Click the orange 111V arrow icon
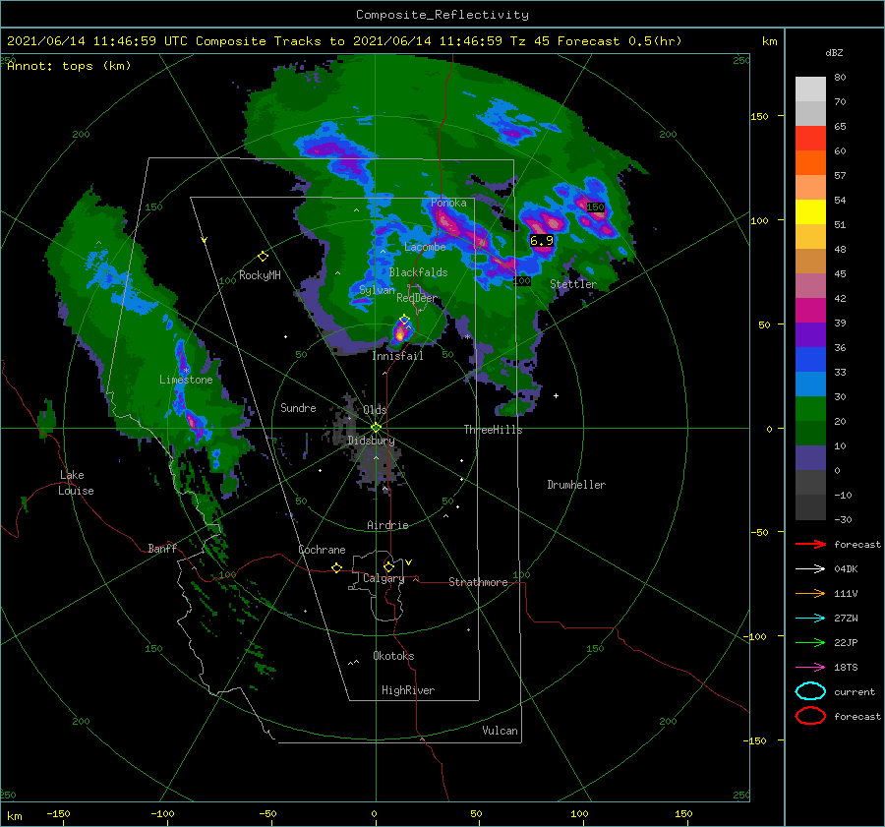This screenshot has height=827, width=885. coord(810,593)
